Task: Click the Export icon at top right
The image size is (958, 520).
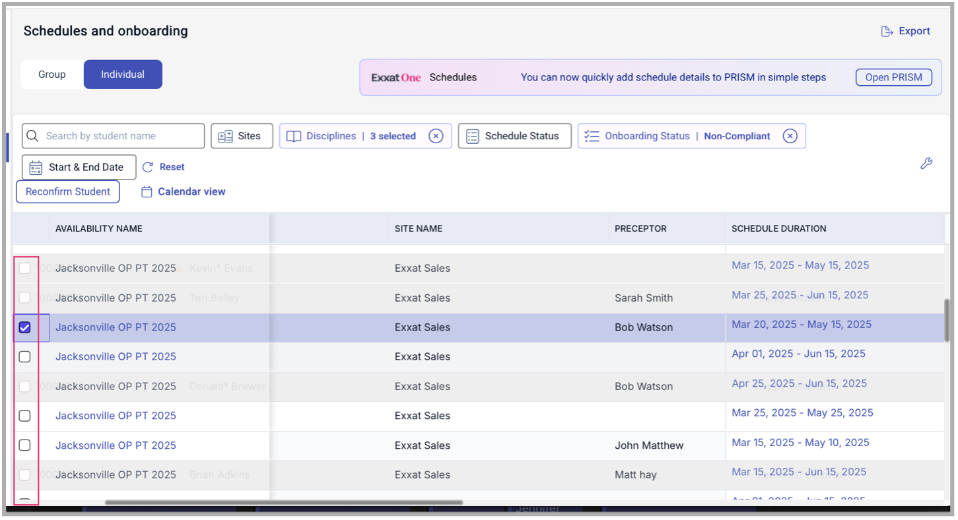Action: [x=887, y=32]
